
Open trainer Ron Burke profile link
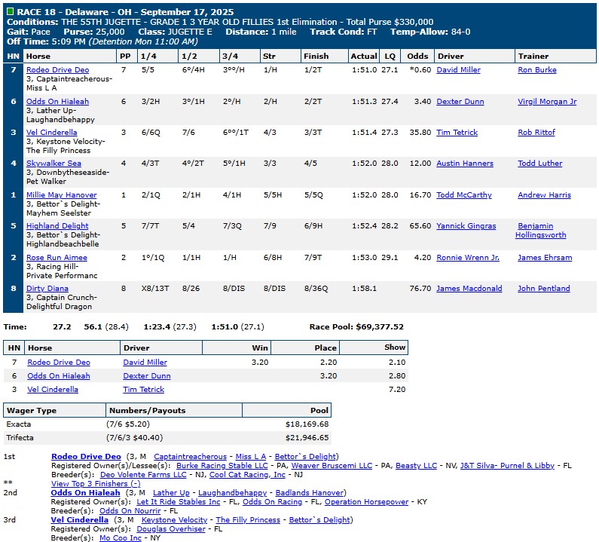coord(536,70)
